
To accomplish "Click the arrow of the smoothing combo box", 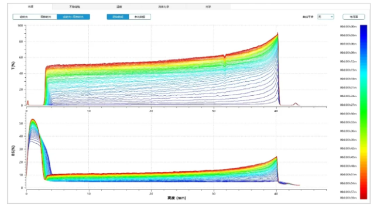I will click(x=332, y=17).
